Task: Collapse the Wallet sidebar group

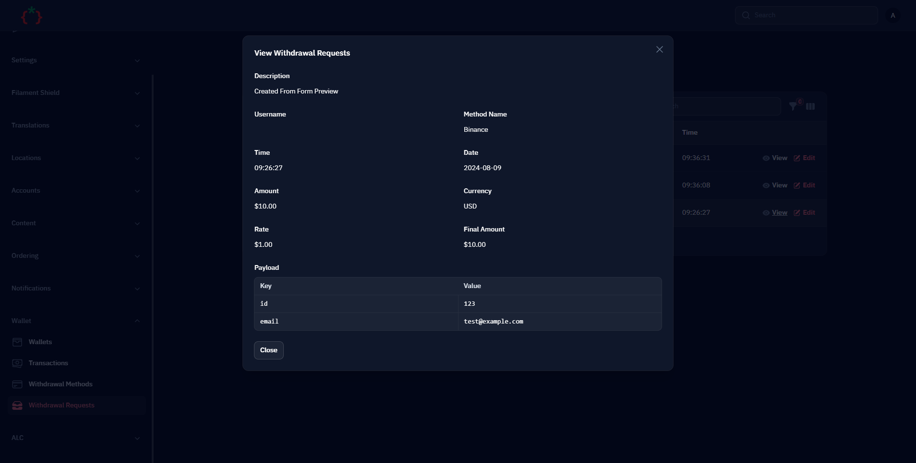Action: click(76, 321)
